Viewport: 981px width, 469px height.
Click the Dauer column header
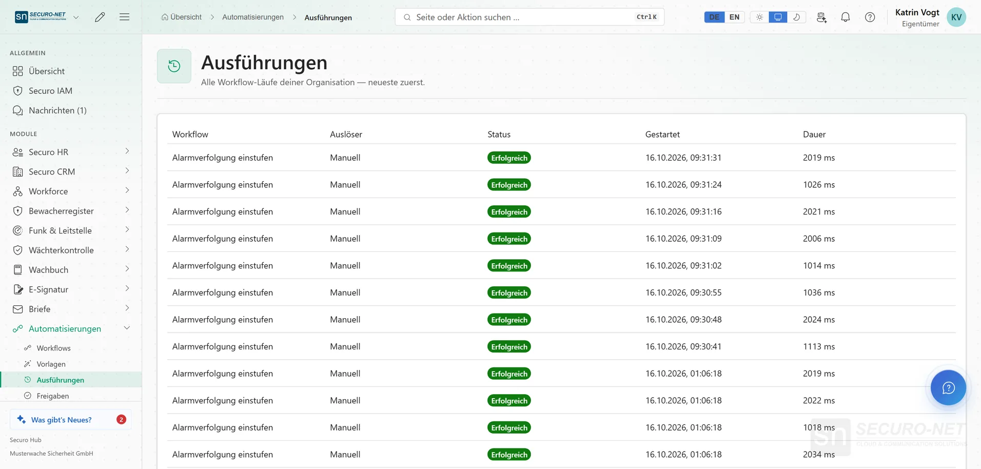pos(814,134)
